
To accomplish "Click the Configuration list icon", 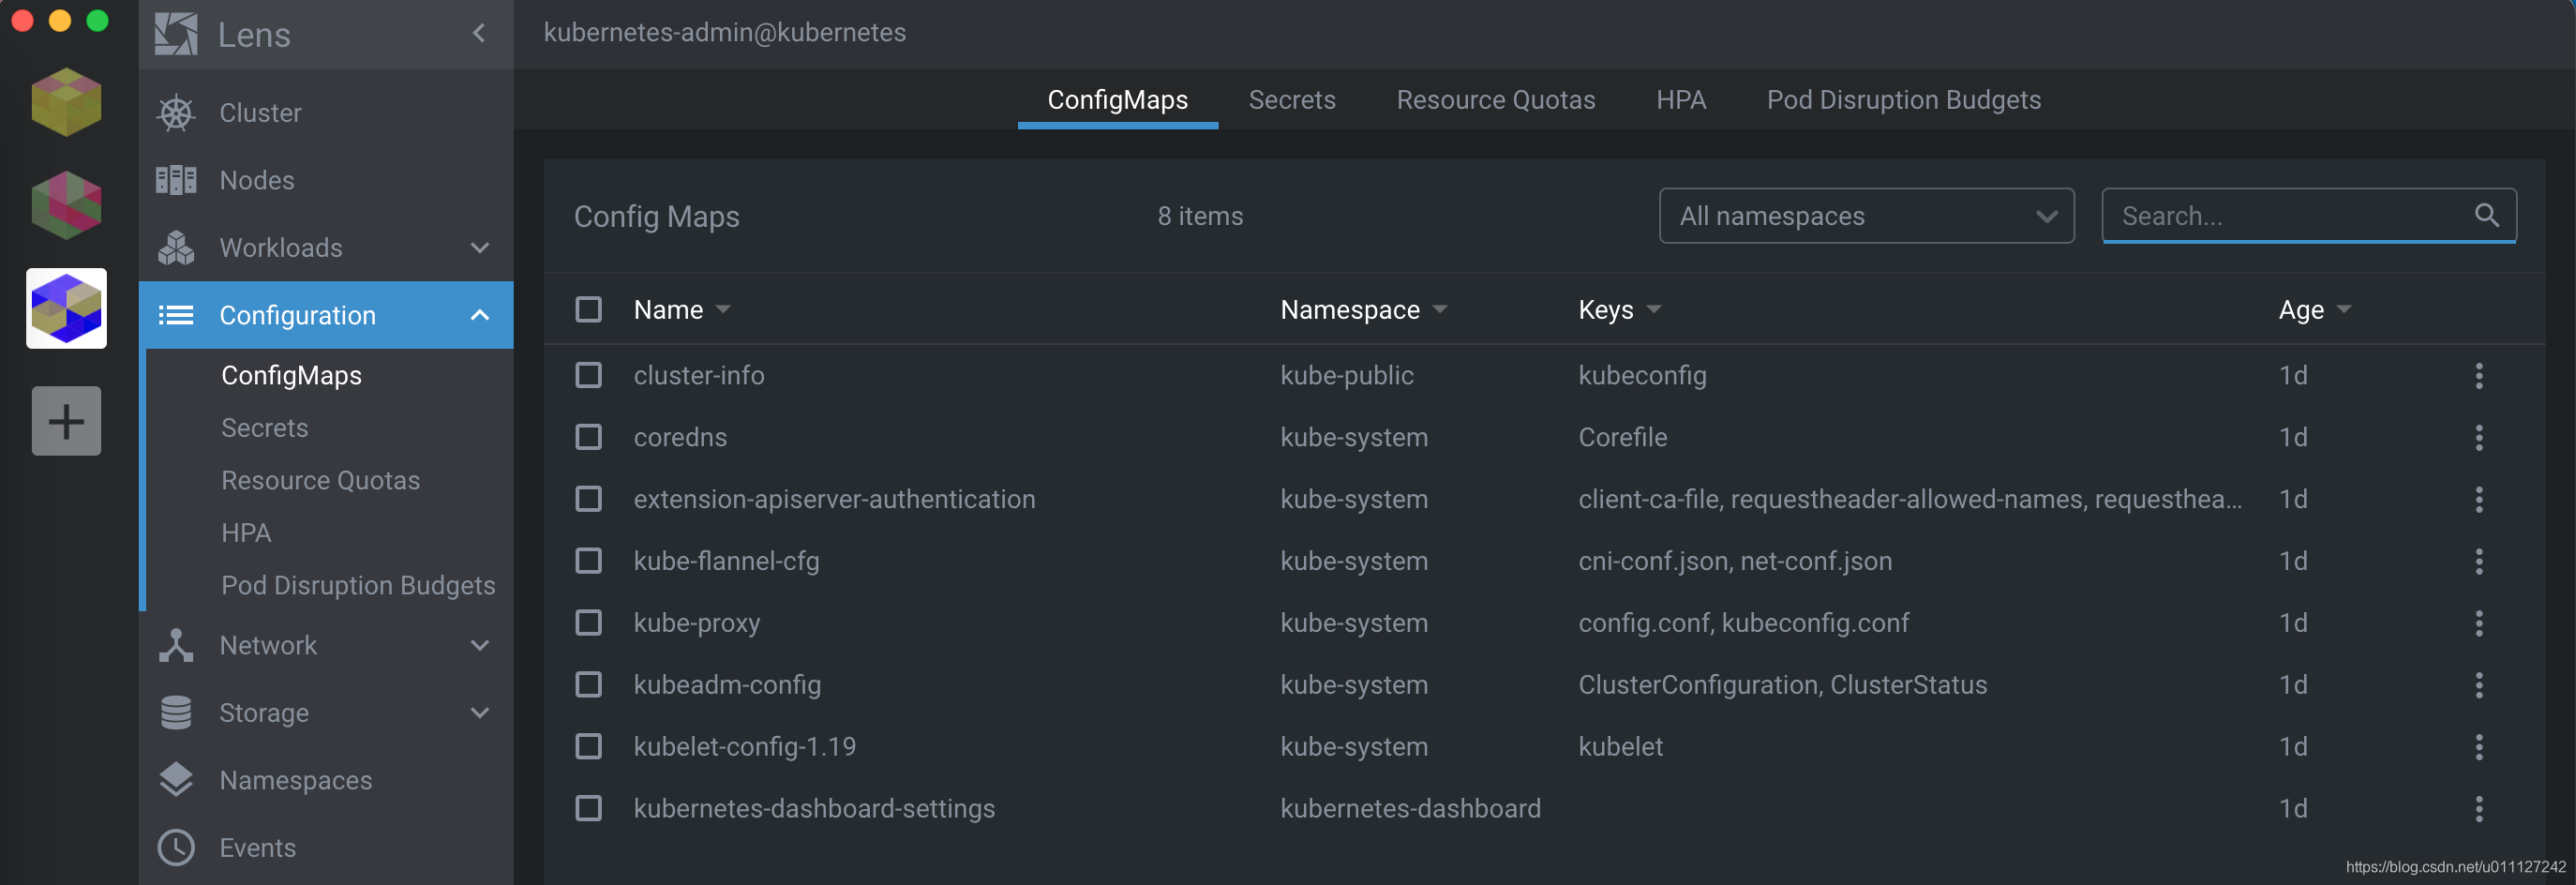I will click(x=176, y=315).
